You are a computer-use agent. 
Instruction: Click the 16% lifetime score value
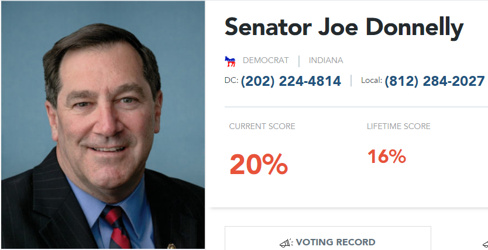tap(387, 157)
